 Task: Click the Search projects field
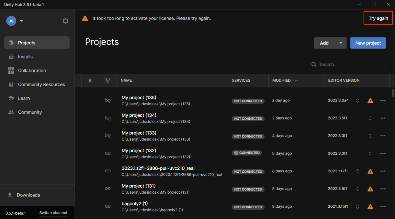click(x=350, y=65)
